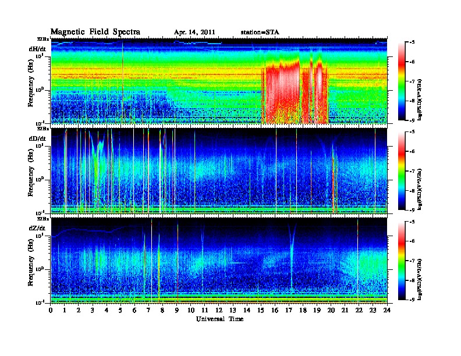Click the "12" hour tick label
Image resolution: width=461 pixels, height=356 pixels.
click(219, 311)
